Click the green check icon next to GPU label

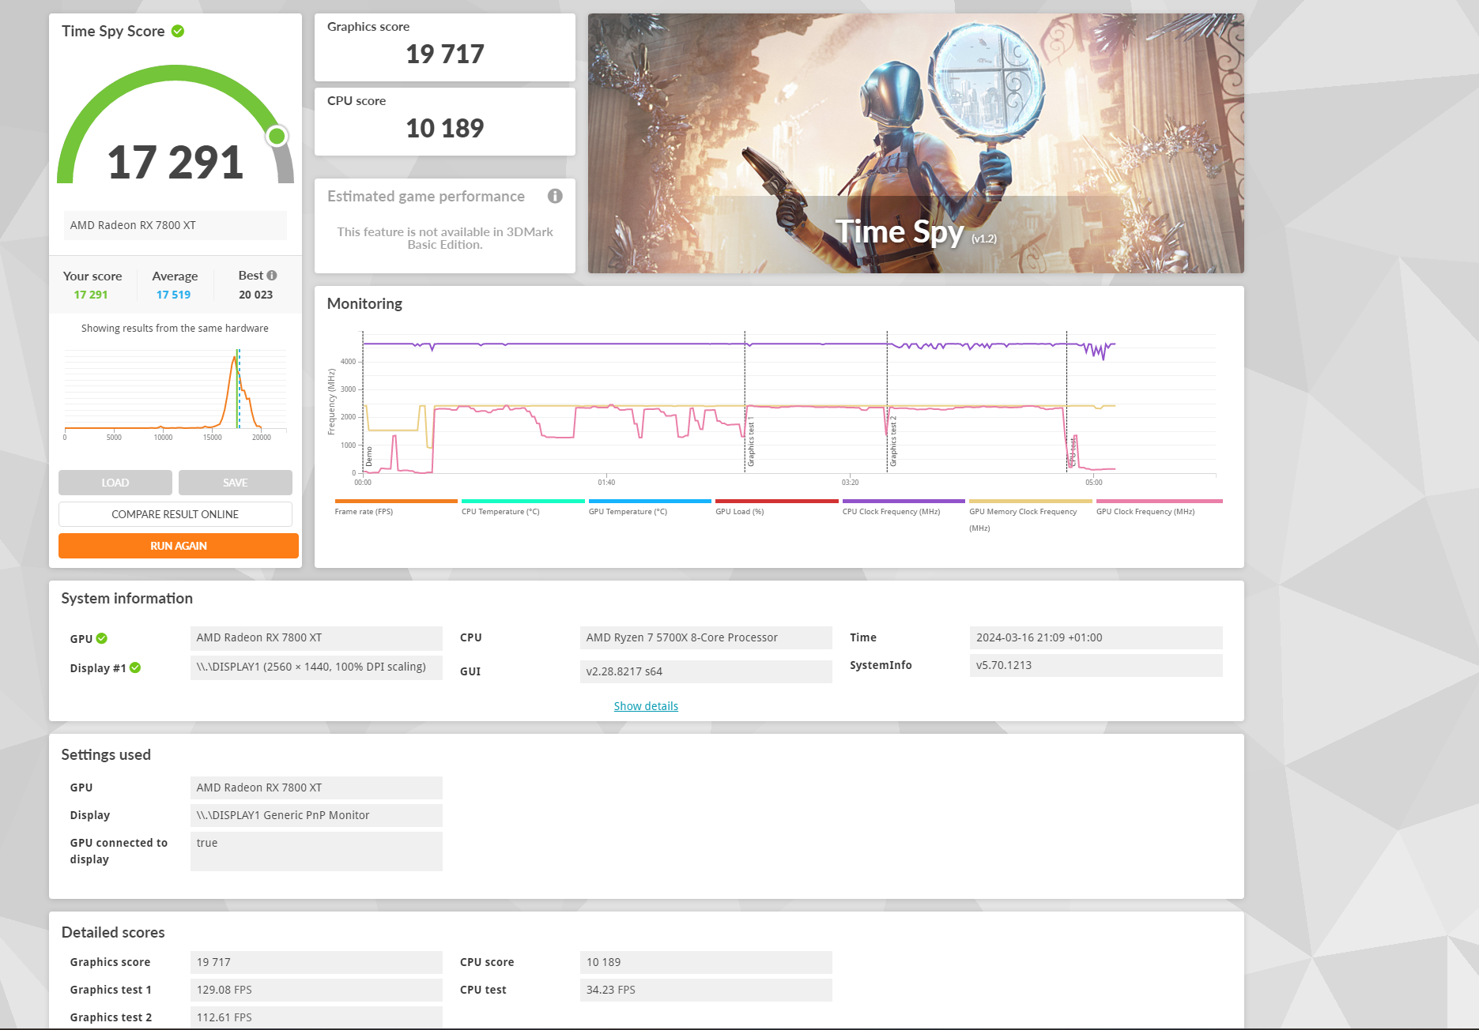pos(102,638)
